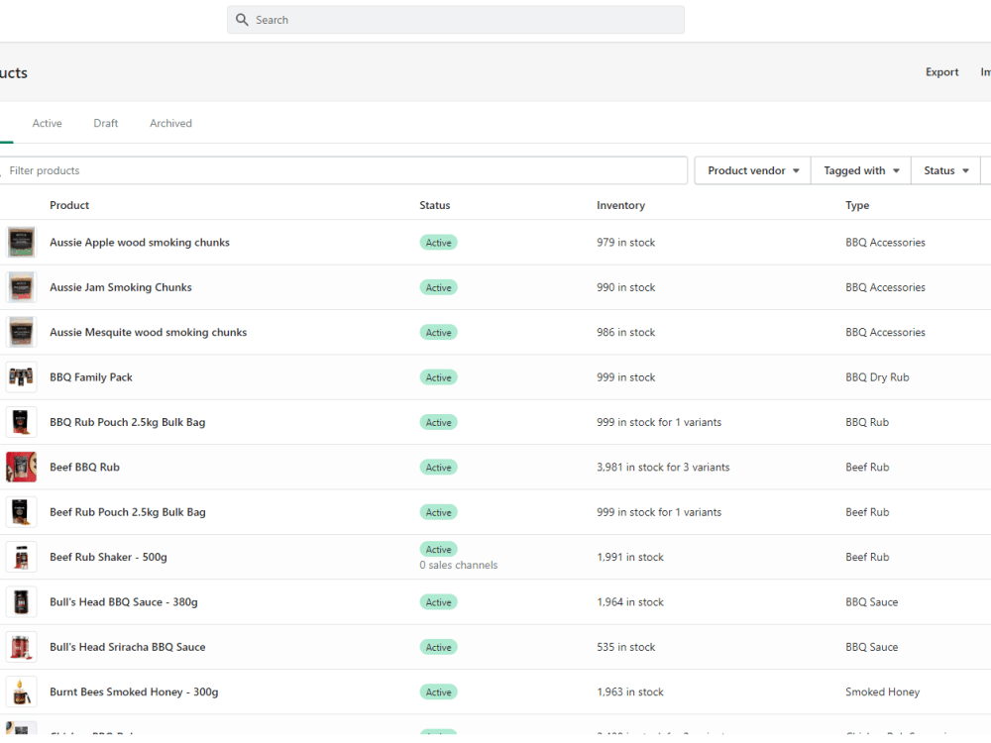The width and height of the screenshot is (991, 743).
Task: Click '0 sales channels' under Beef Rub Shaker
Action: click(458, 565)
